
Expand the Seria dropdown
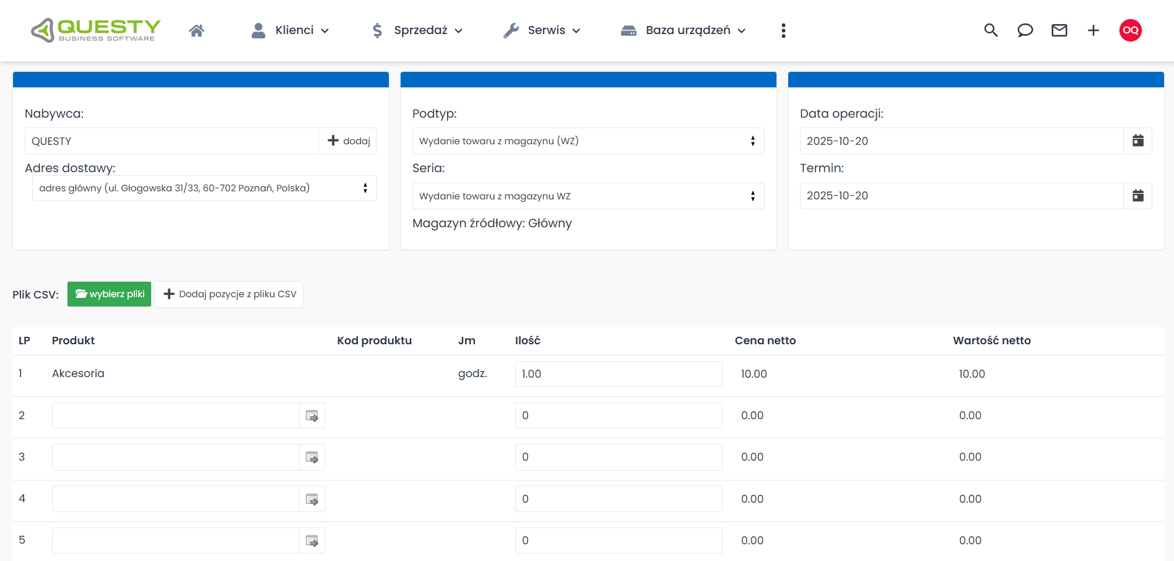[x=588, y=196]
